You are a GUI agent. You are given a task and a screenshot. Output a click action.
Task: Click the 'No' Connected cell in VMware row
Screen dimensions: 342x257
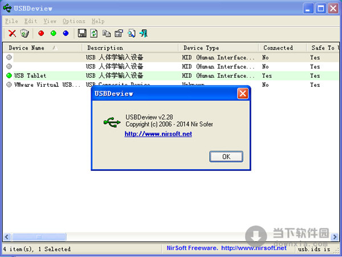pyautogui.click(x=265, y=85)
